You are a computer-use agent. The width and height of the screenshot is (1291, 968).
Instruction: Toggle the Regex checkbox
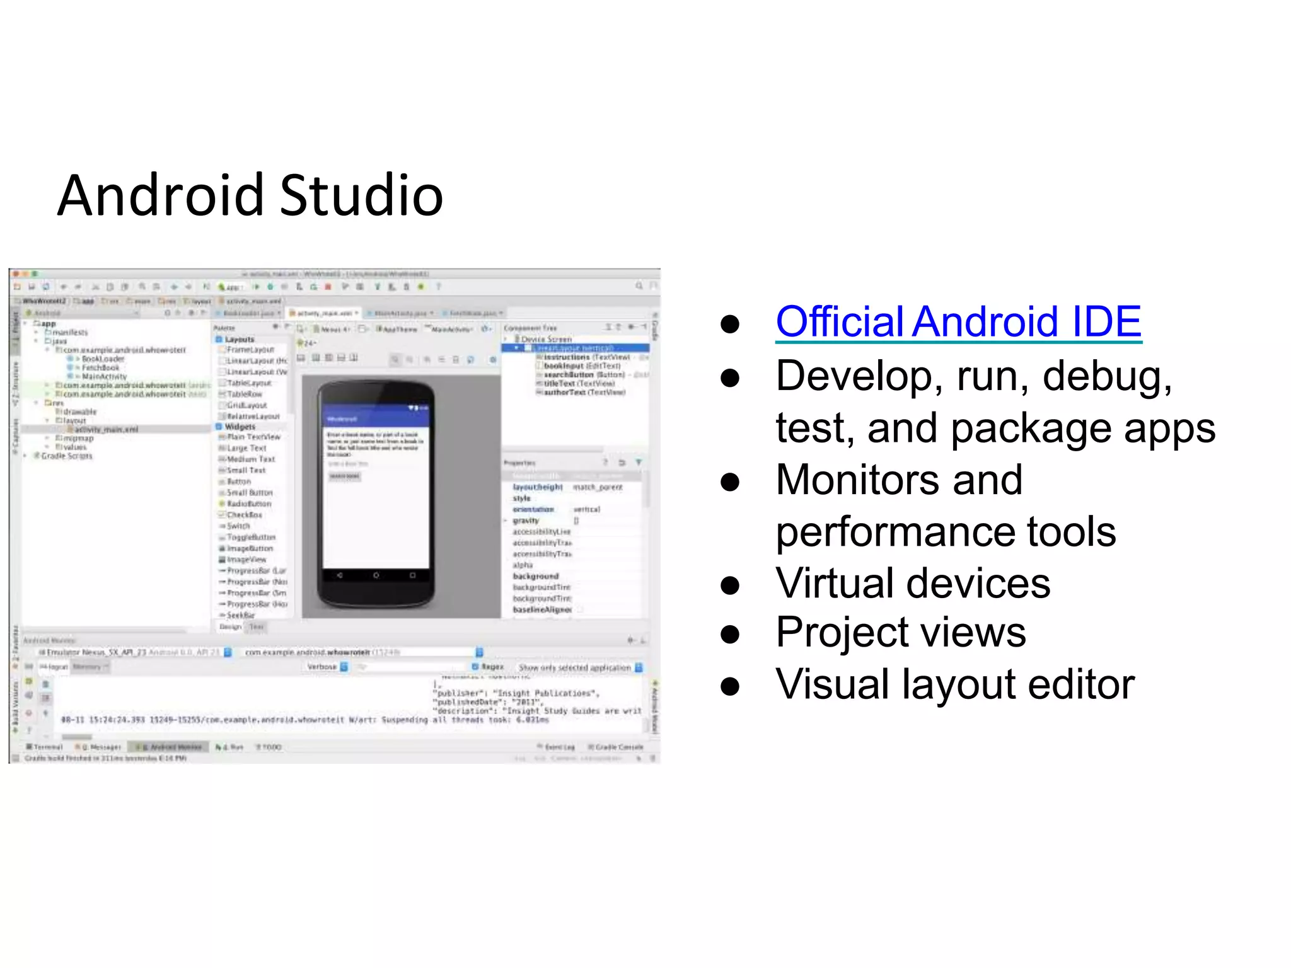(x=475, y=667)
